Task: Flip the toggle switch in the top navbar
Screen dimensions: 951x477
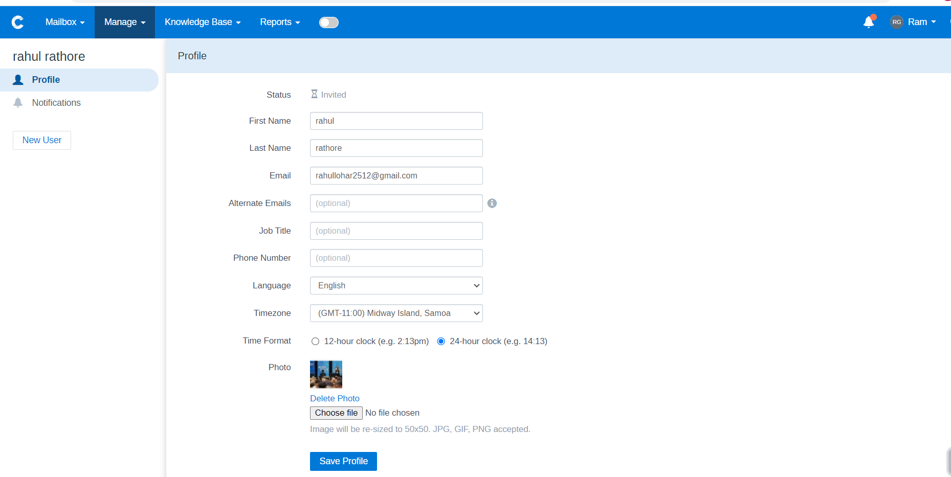Action: [x=328, y=22]
